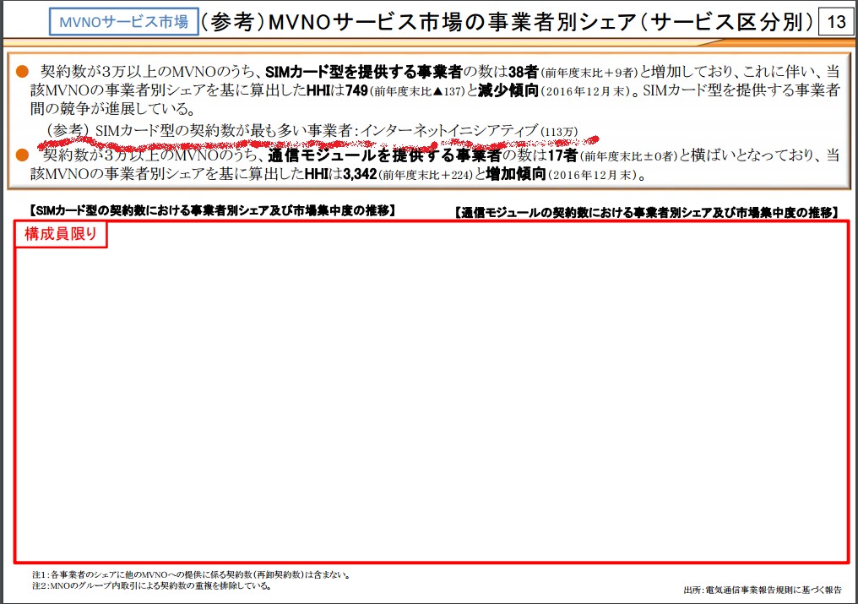858x604 pixels.
Task: Select the company name インターネットイニシアティブ
Action: [448, 130]
